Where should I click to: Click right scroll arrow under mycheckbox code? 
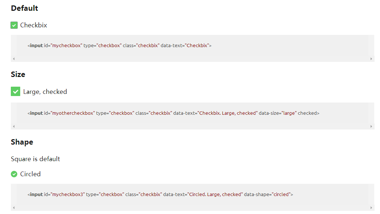click(x=371, y=59)
